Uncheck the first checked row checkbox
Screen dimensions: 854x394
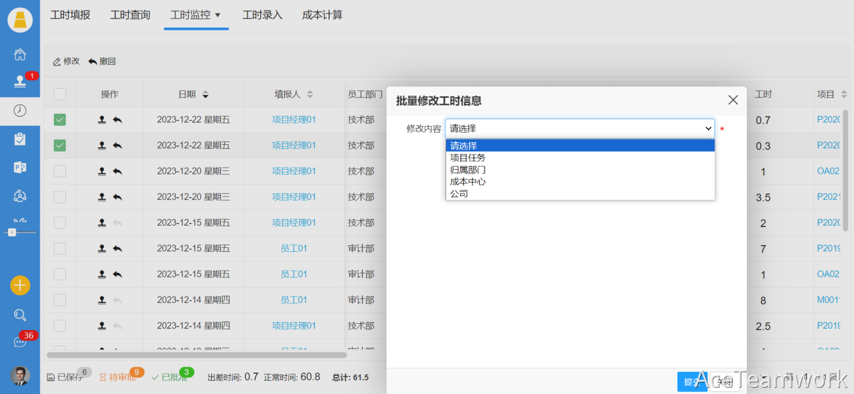tap(60, 120)
